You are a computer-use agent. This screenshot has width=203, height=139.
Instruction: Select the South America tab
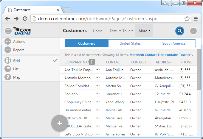click(174, 43)
